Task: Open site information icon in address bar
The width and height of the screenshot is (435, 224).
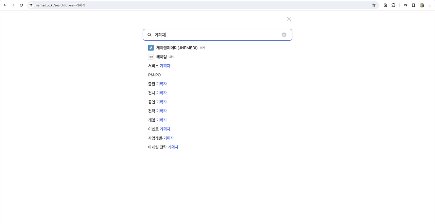Action: [x=31, y=5]
